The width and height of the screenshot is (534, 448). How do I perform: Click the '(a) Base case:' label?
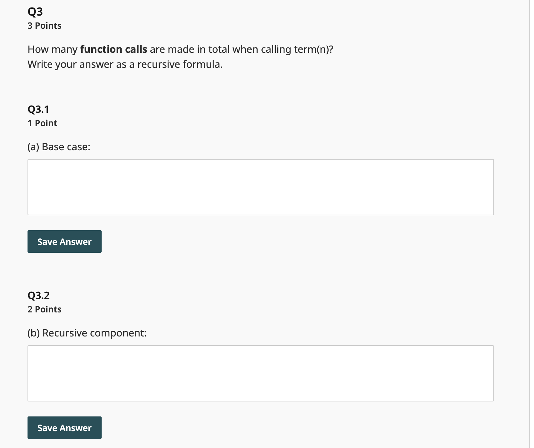pos(59,146)
